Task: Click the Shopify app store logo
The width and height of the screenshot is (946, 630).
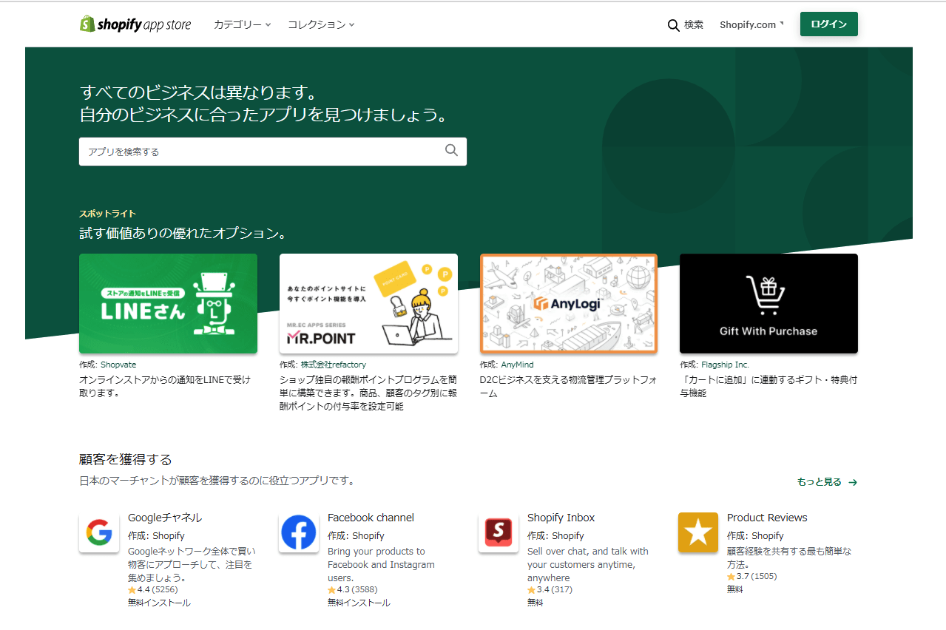Action: tap(135, 24)
